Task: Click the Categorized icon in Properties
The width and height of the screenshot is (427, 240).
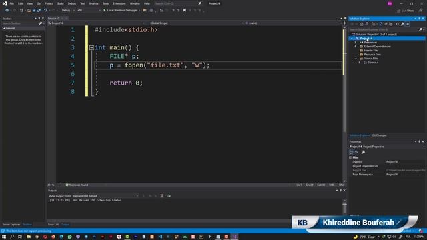Action: pos(352,152)
